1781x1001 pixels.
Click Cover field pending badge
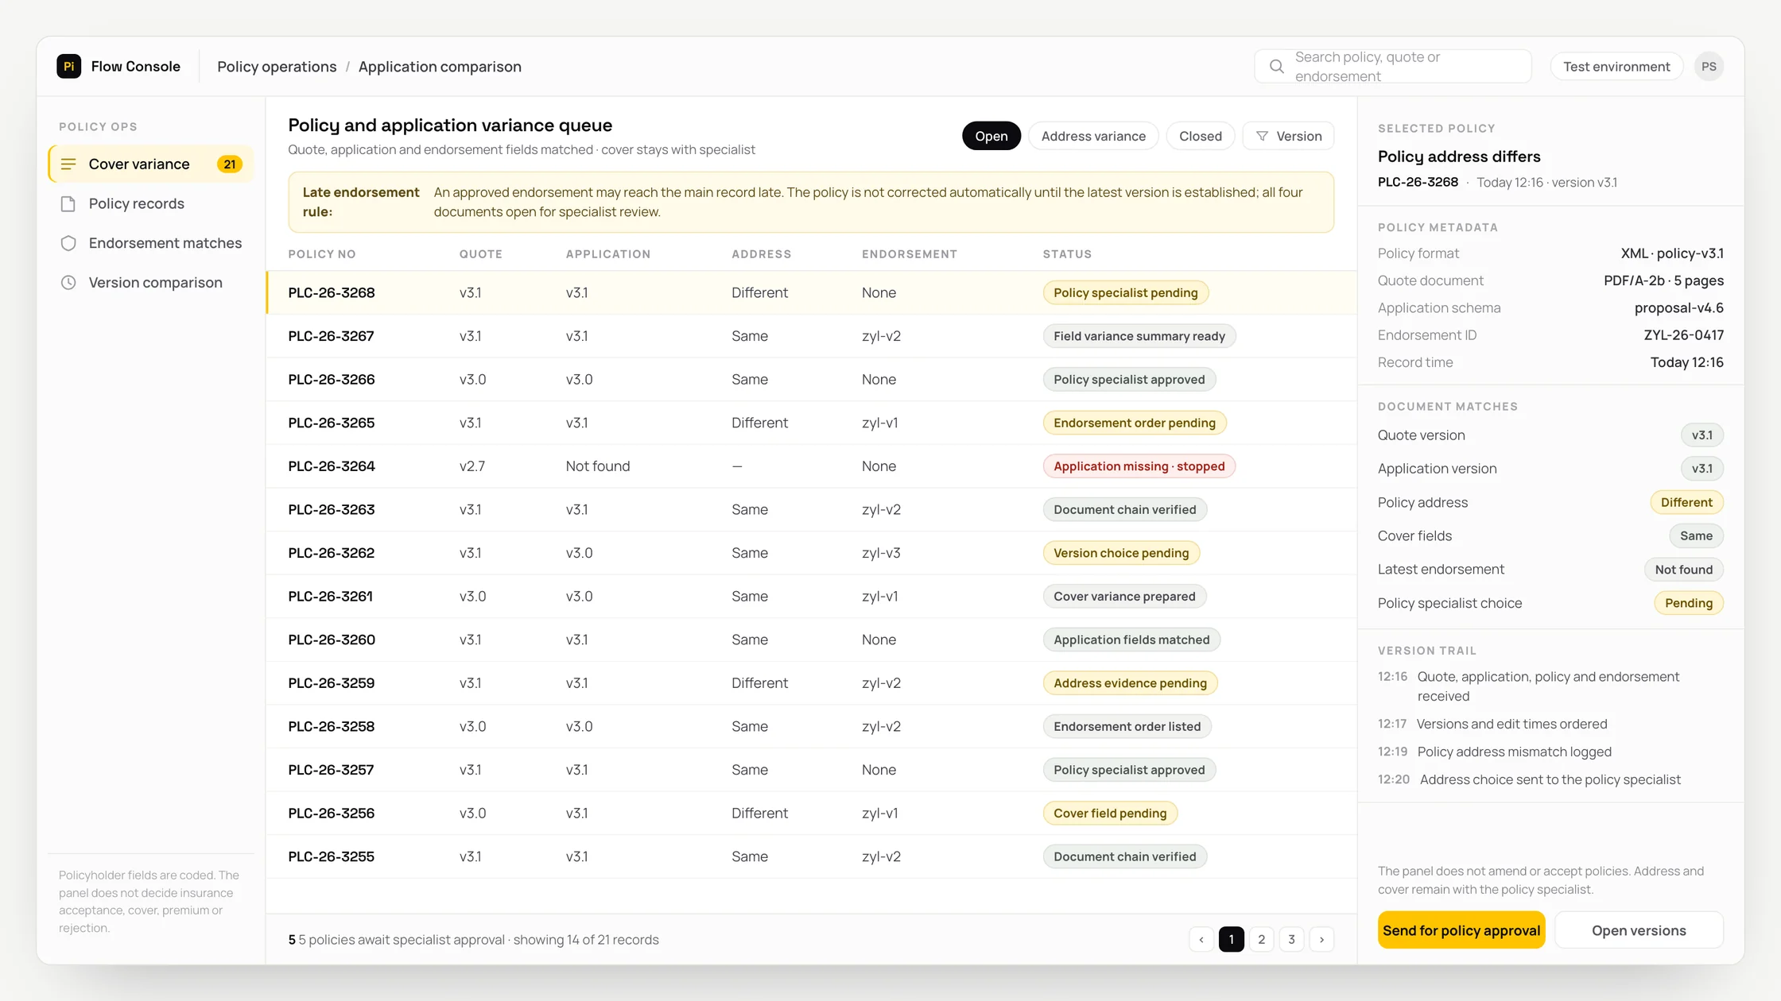(x=1110, y=814)
